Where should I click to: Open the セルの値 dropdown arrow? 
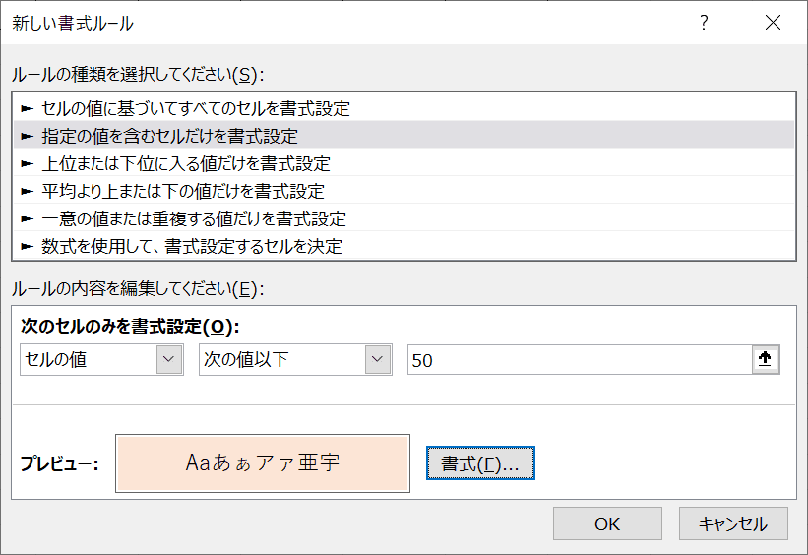point(169,359)
